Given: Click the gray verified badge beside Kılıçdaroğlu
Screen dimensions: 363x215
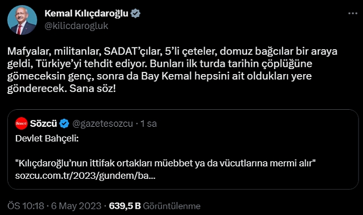Looking at the screenshot, I should 135,14.
